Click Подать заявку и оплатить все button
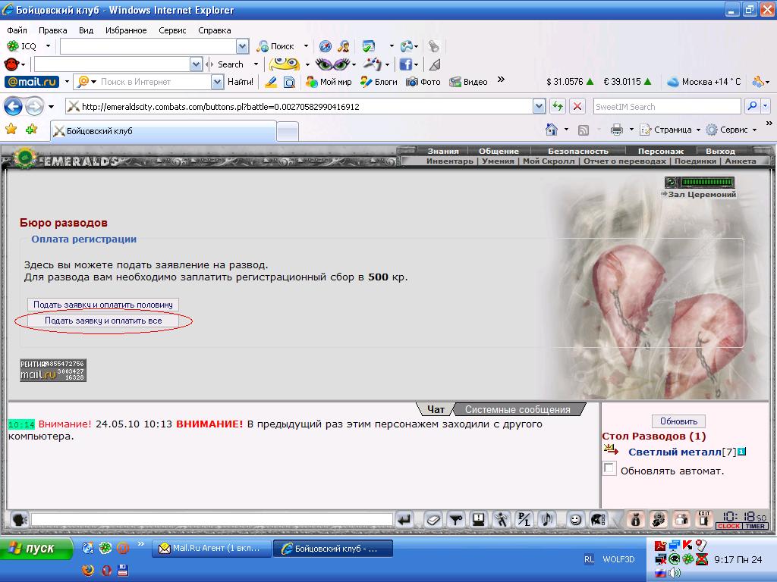777x582 pixels. (103, 321)
